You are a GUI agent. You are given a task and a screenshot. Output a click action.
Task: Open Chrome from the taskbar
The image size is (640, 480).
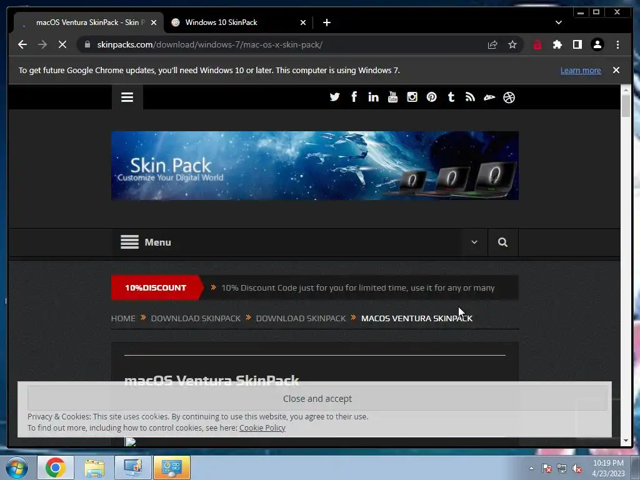tap(56, 467)
